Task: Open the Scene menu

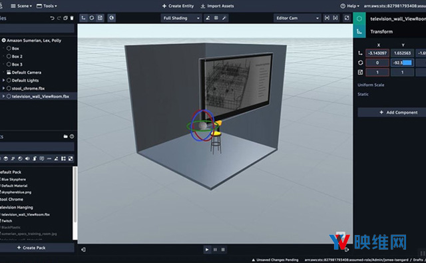Action: (x=21, y=6)
